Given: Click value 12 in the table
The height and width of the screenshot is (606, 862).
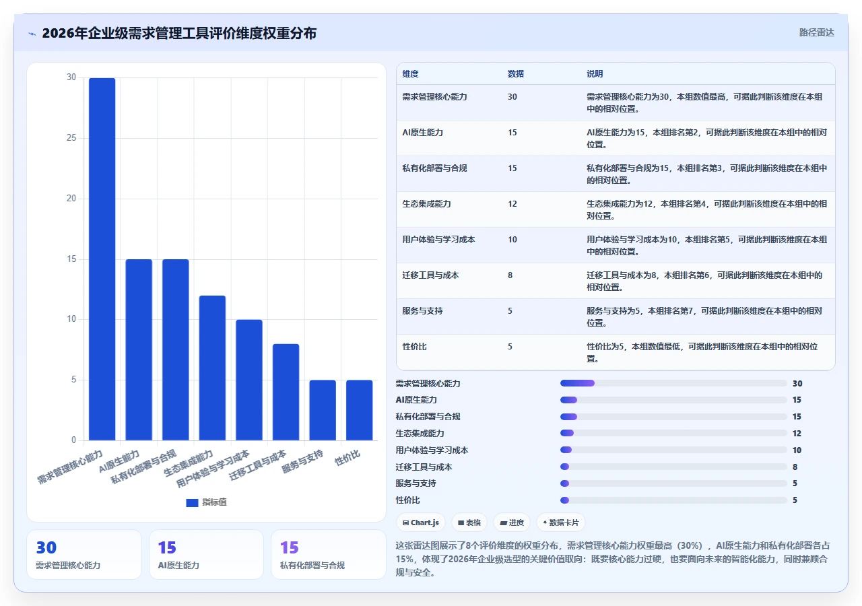Looking at the screenshot, I should 512,204.
